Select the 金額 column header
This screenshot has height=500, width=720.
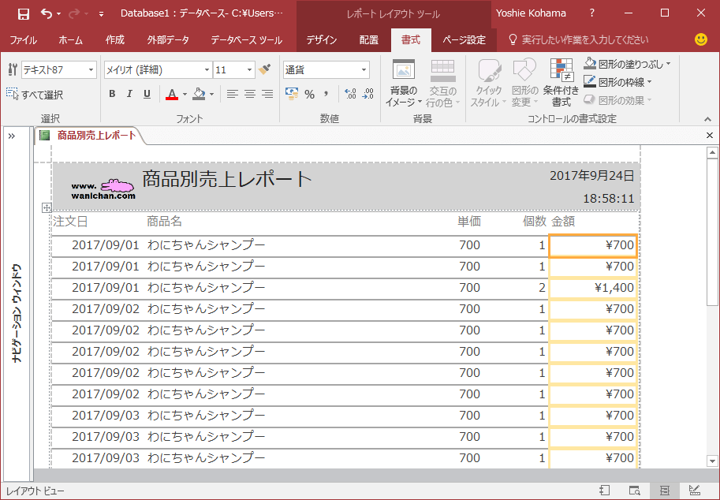[x=563, y=222]
